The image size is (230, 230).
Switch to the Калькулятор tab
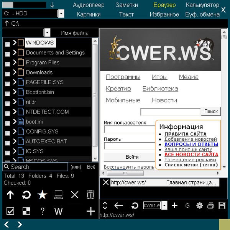point(202,5)
